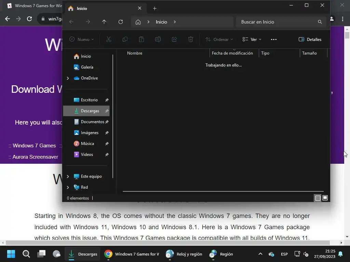This screenshot has height=262, width=350.
Task: Expand the OneDrive tree node
Action: [68, 78]
